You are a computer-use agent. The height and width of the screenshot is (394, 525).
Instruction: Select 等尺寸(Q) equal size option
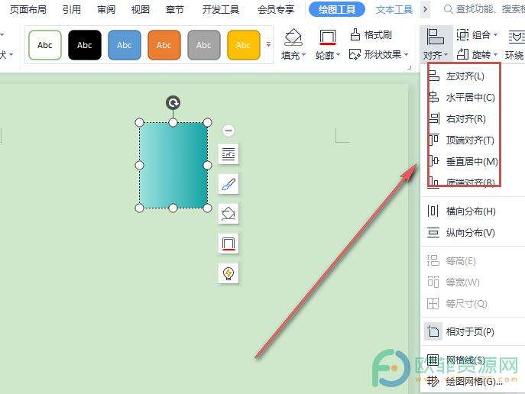pyautogui.click(x=472, y=304)
